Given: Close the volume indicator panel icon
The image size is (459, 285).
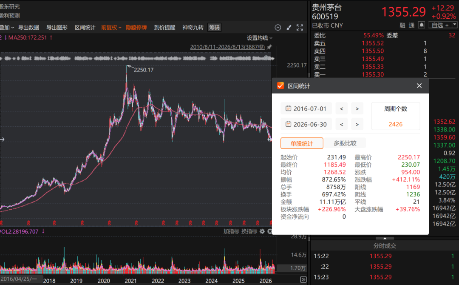Looking at the screenshot, I should tap(269, 231).
